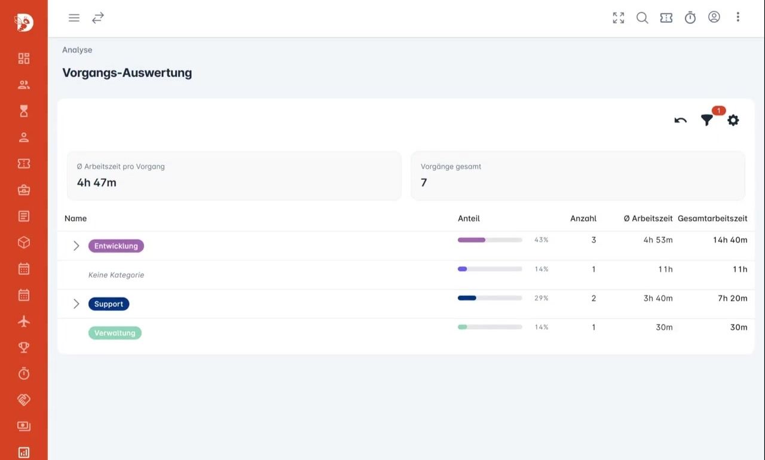Open the user account profile icon

point(714,17)
